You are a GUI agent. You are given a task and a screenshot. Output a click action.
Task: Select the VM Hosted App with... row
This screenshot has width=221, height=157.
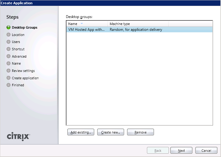(139, 30)
